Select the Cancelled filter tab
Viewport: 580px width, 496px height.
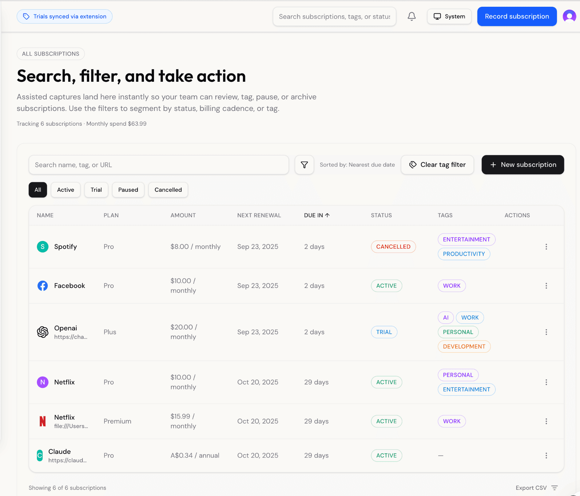(x=168, y=190)
